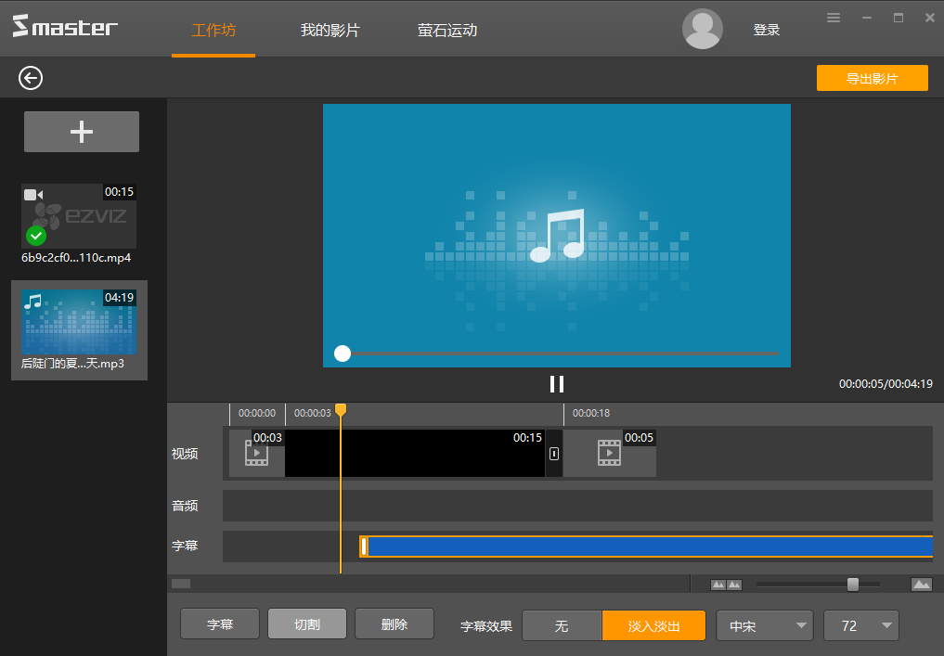
Task: Open the hamburger menu icon in title bar
Action: click(x=834, y=18)
